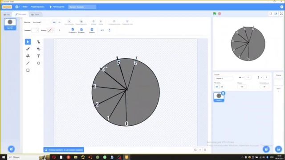This screenshot has width=285, height=160.
Task: Click the sprite name field
Action: point(224,78)
